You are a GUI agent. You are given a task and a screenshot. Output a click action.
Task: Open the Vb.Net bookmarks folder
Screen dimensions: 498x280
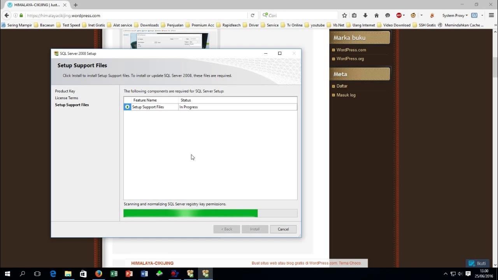(x=335, y=25)
